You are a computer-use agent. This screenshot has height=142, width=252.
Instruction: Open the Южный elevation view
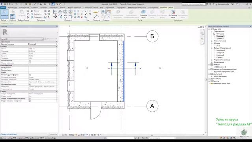point(219,58)
